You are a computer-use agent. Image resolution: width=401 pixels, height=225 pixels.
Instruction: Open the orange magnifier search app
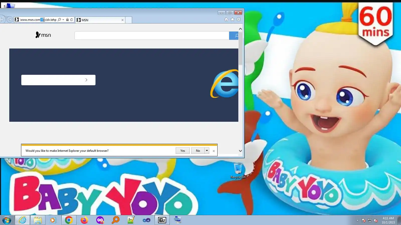pyautogui.click(x=116, y=220)
